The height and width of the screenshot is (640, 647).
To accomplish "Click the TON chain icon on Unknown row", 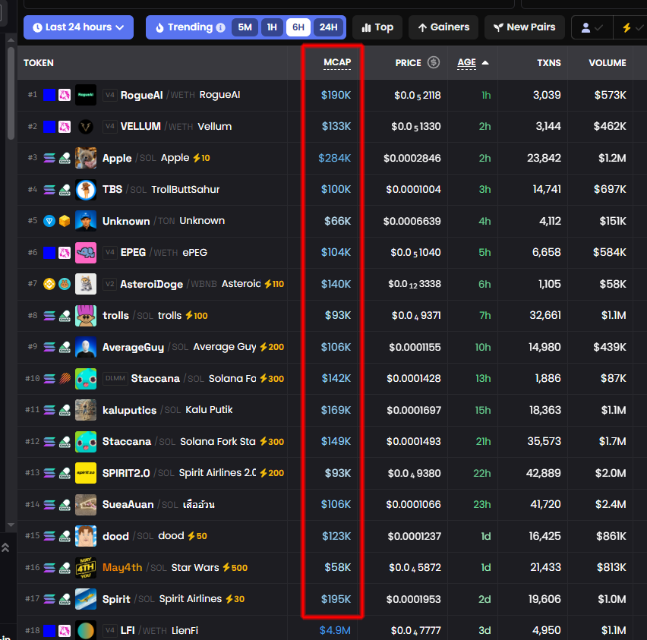I will point(49,221).
